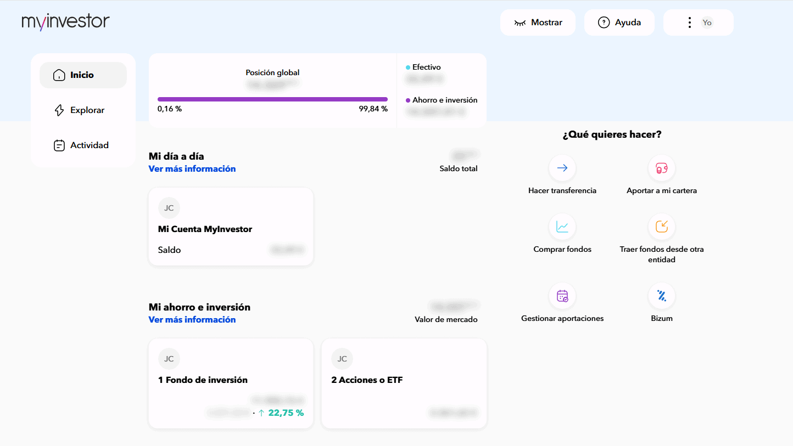
Task: Click the question mark help icon
Action: click(x=604, y=22)
